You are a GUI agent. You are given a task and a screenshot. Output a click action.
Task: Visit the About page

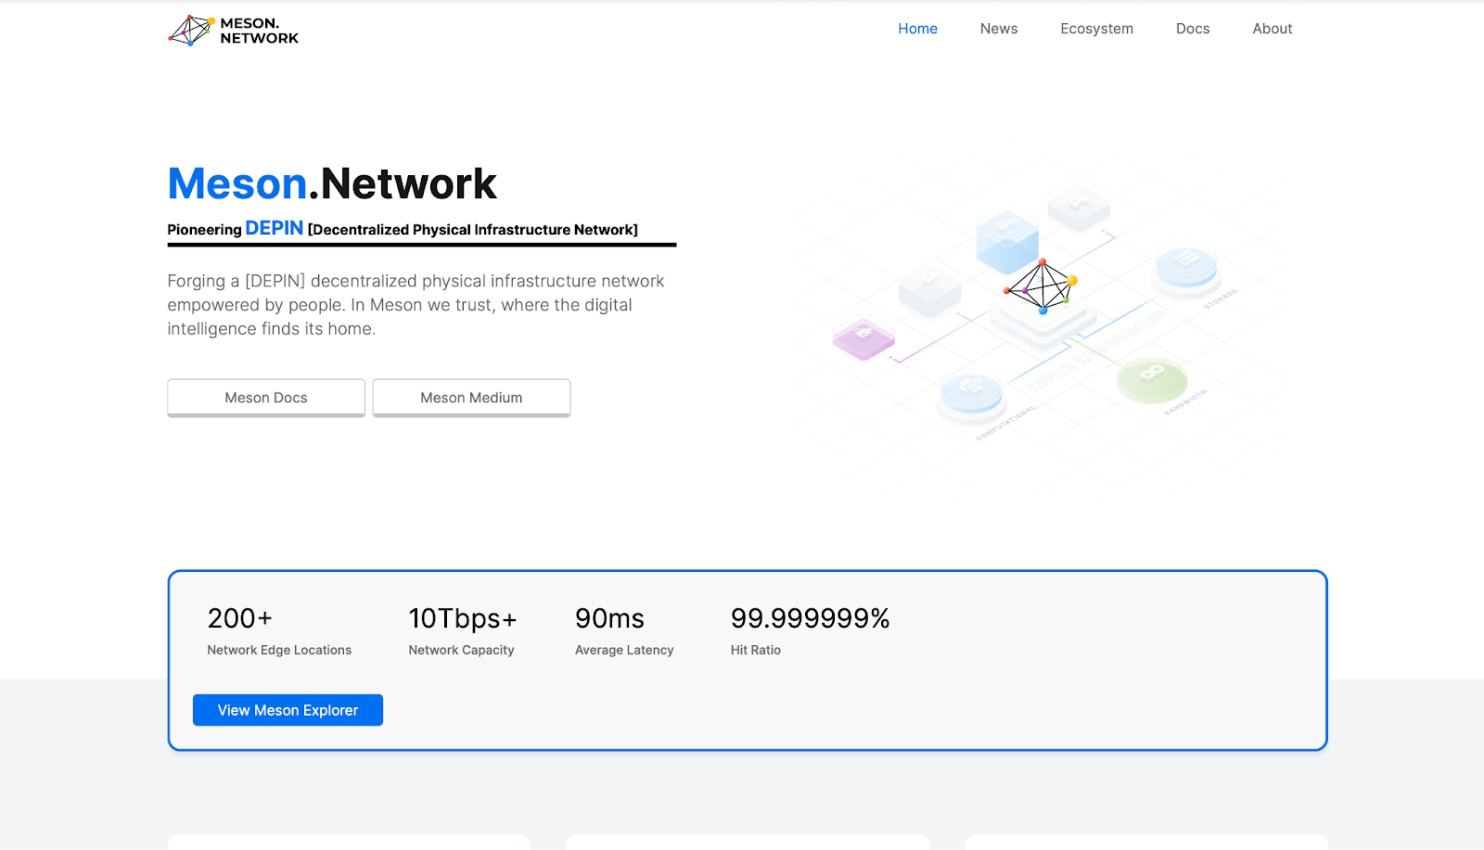tap(1272, 29)
